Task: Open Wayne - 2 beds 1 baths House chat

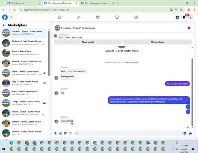Action: [x=24, y=113]
